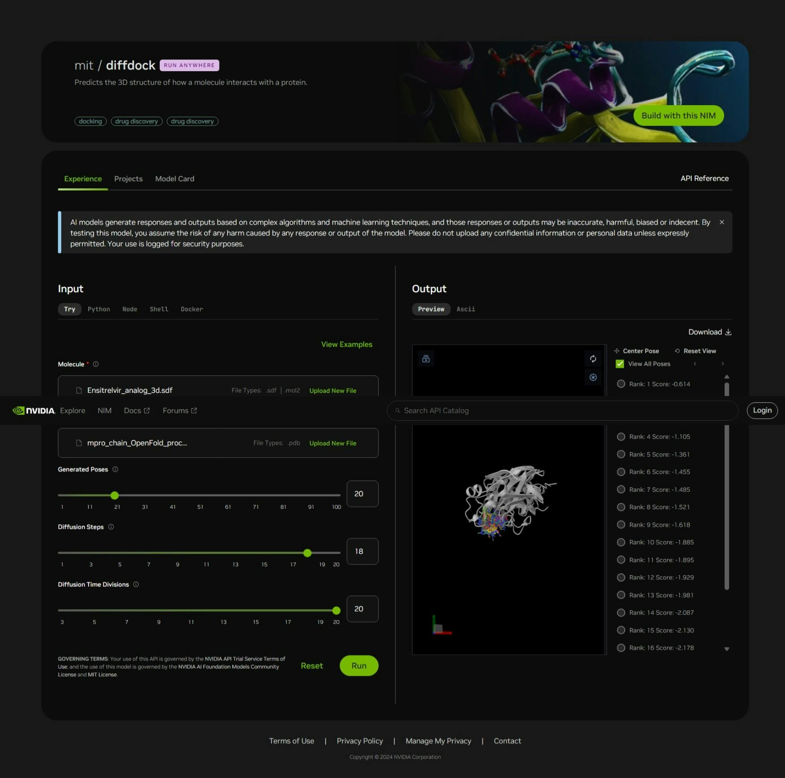Select Rank 10 Score -1.885 pose
Screen dimensions: 785x778
621,542
